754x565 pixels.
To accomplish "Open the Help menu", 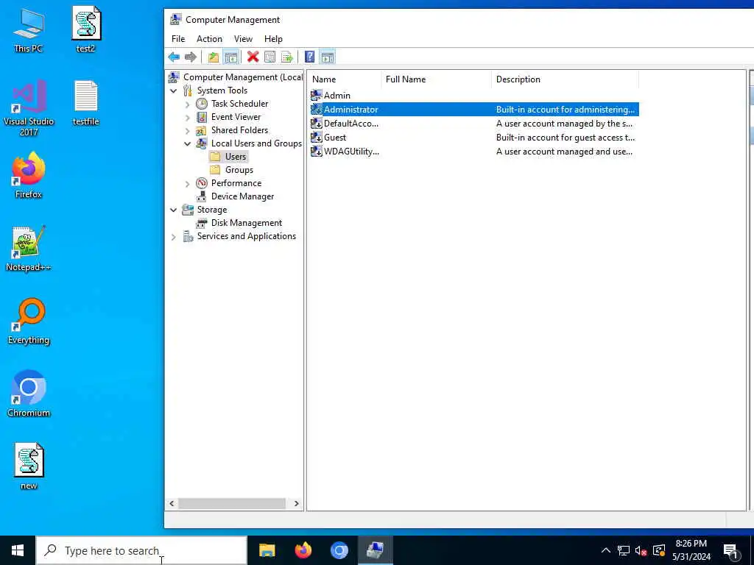I will click(x=273, y=39).
